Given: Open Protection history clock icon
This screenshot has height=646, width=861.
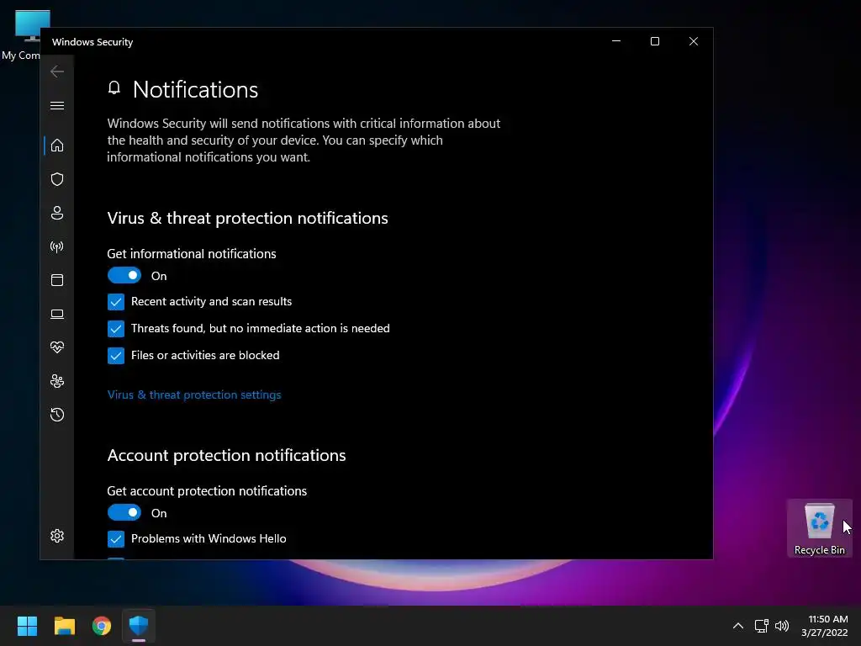Looking at the screenshot, I should pyautogui.click(x=57, y=414).
